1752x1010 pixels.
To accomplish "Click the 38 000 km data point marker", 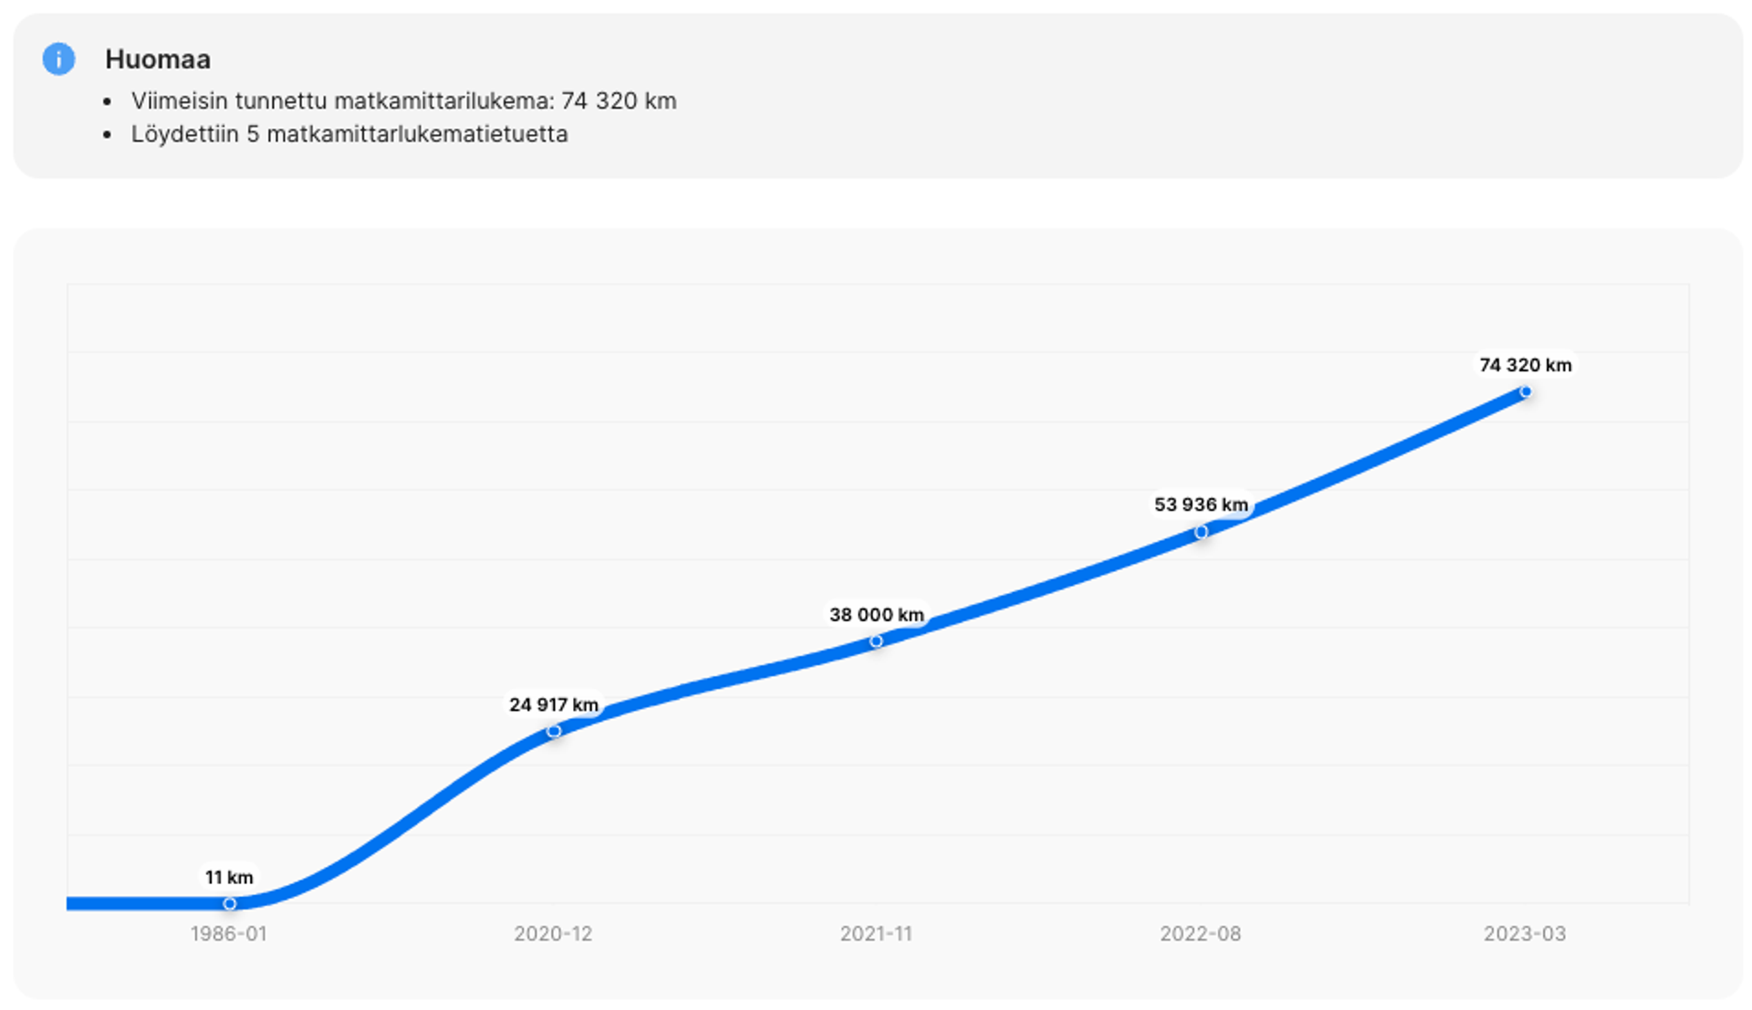I will pos(876,641).
